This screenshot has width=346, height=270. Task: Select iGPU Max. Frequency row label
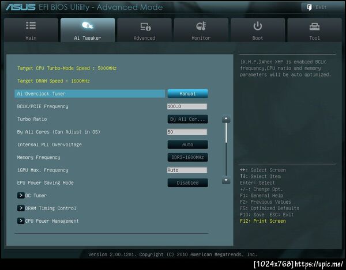click(43, 170)
